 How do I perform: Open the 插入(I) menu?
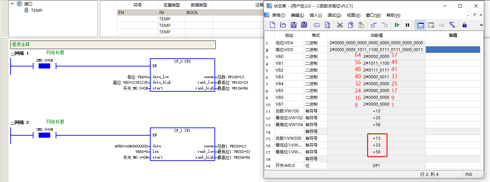[316, 15]
